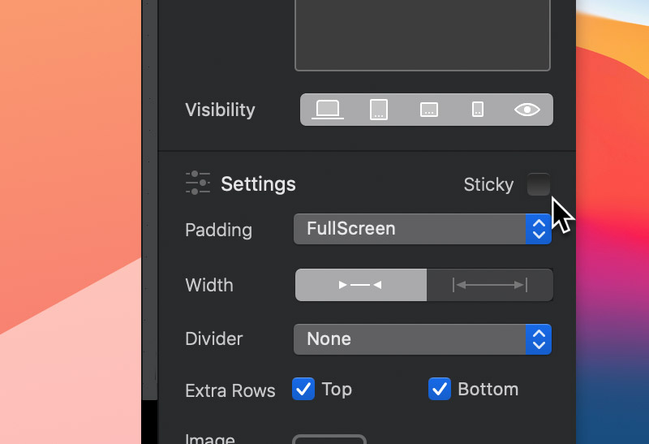This screenshot has width=649, height=444.
Task: Click the Width label
Action: pos(209,285)
